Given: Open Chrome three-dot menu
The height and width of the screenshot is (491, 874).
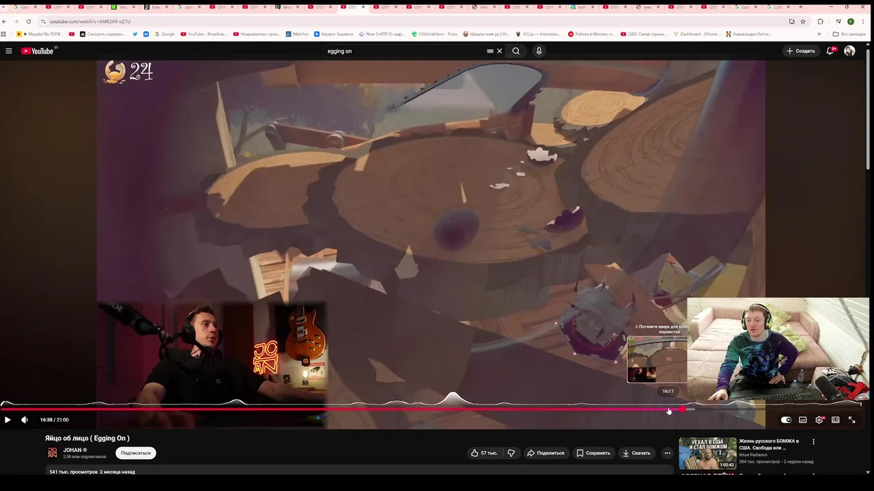Looking at the screenshot, I should click(862, 21).
